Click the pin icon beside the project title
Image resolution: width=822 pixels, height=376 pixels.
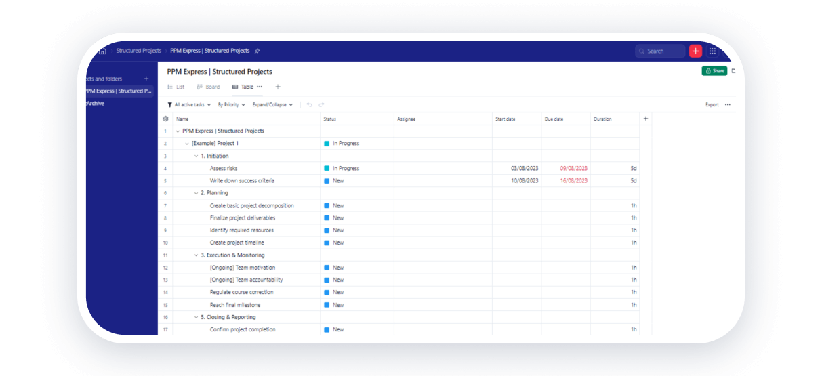257,51
